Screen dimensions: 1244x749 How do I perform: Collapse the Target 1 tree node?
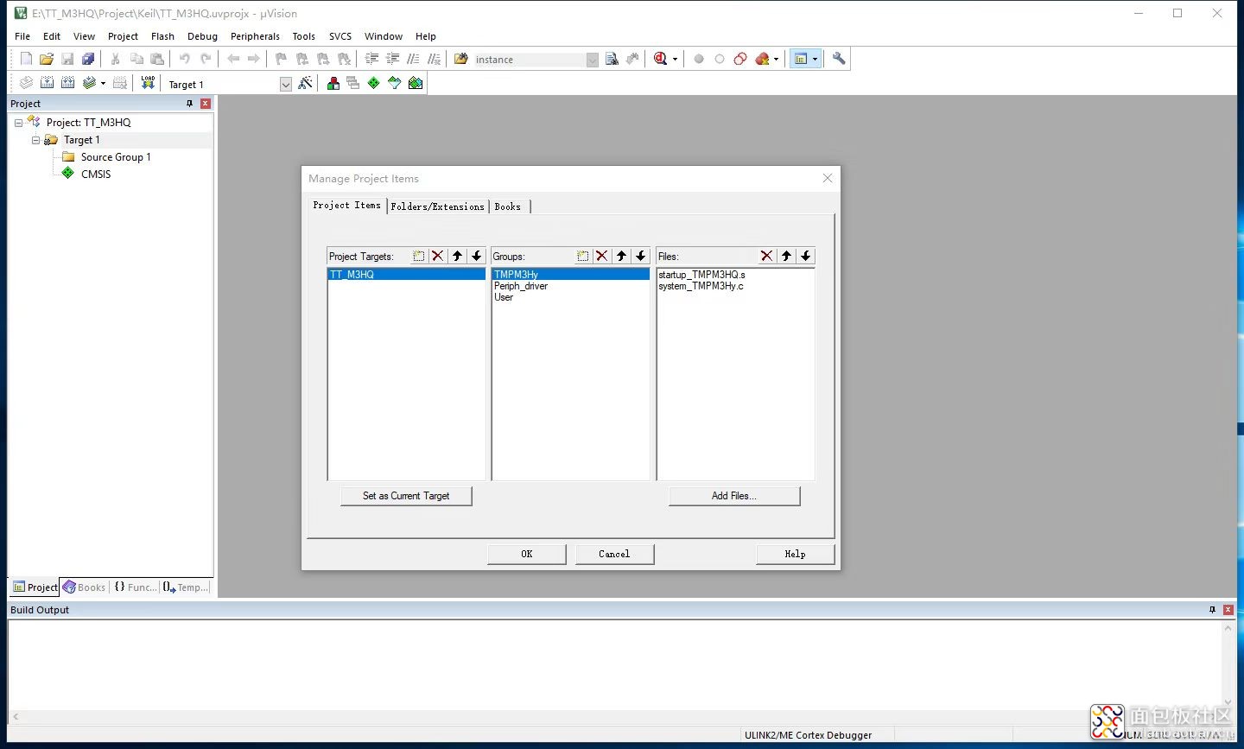35,140
